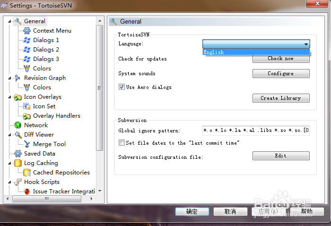Click the Edit configuration file button
Image resolution: width=331 pixels, height=226 pixels.
pos(281,156)
